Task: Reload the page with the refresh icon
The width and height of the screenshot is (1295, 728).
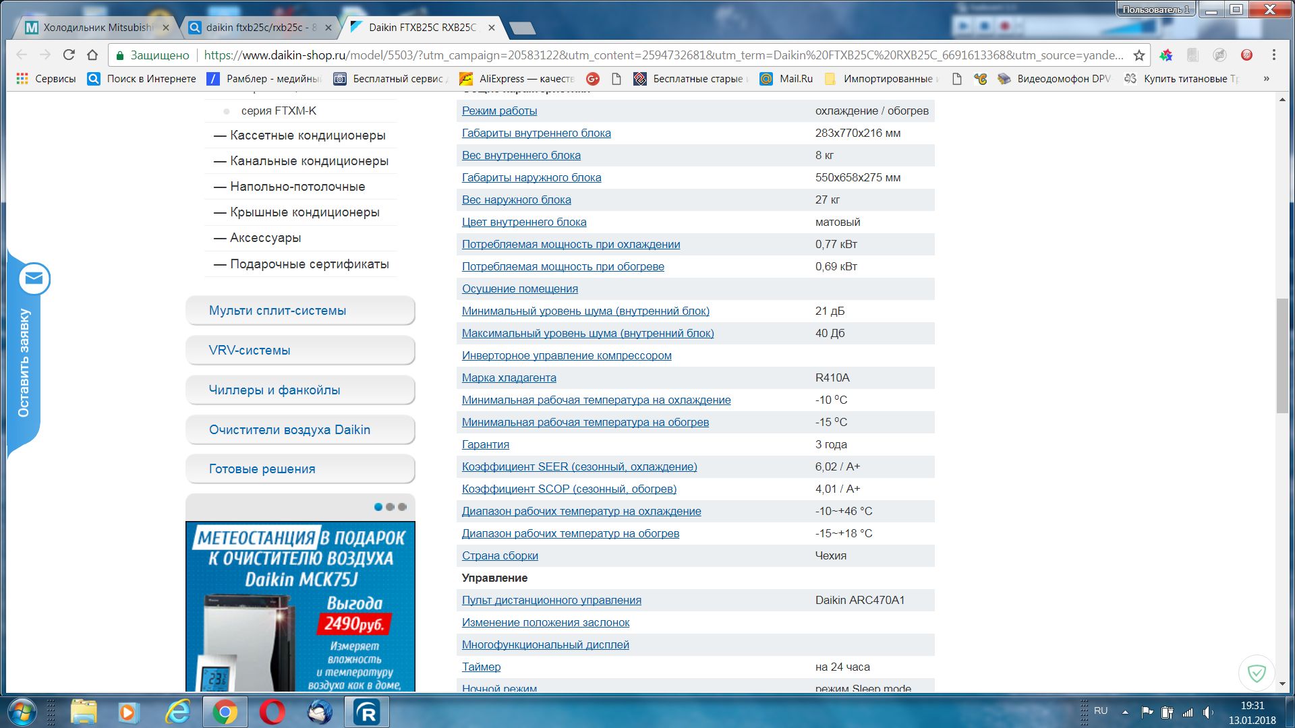Action: (69, 55)
